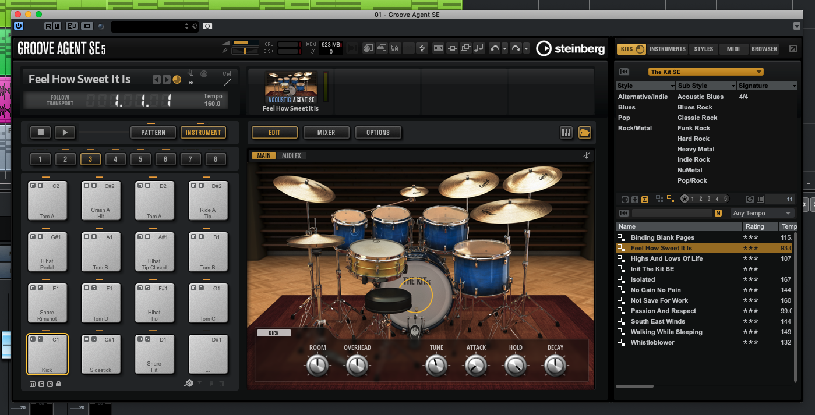This screenshot has width=815, height=415.
Task: Open the Styles tab
Action: (x=704, y=49)
